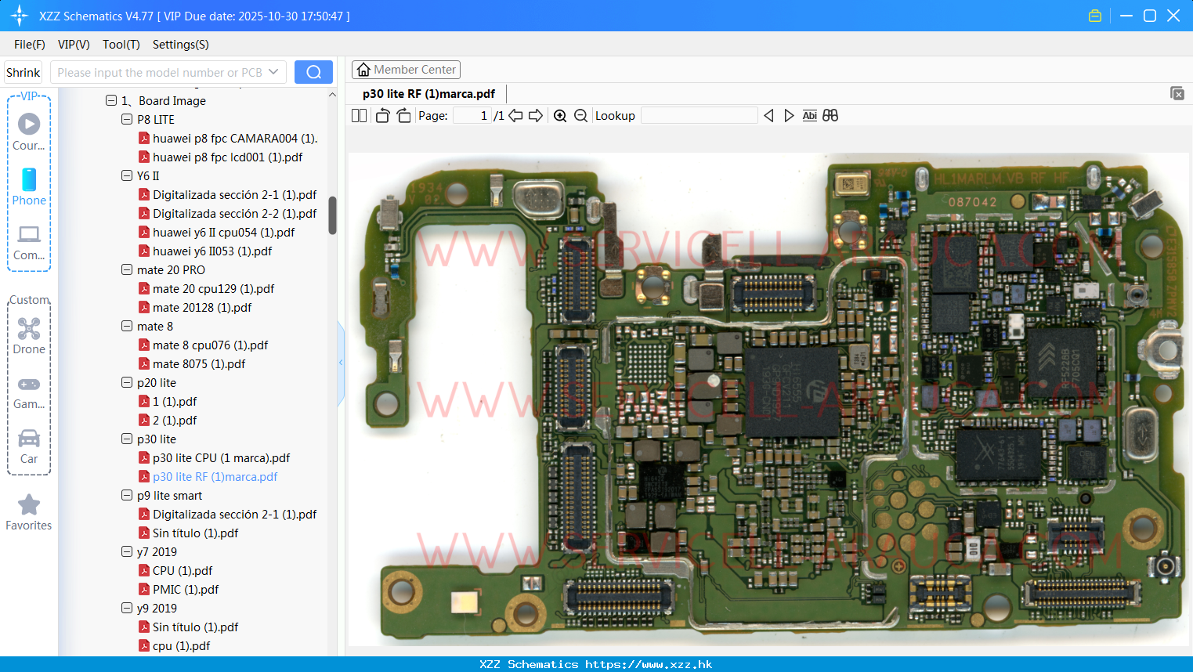Viewport: 1193px width, 672px height.
Task: Collapse the side panel handle
Action: [x=341, y=363]
